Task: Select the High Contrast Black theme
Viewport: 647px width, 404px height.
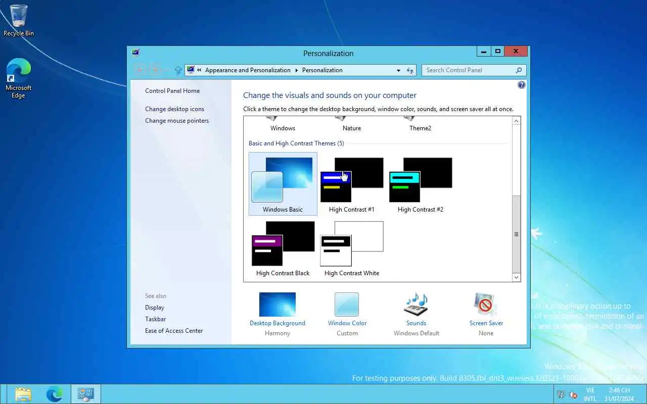Action: tap(283, 248)
